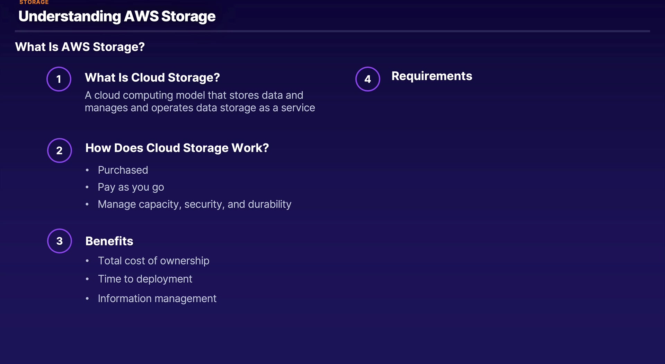This screenshot has width=665, height=364.
Task: Click the horizontal divider line under title
Action: point(332,31)
